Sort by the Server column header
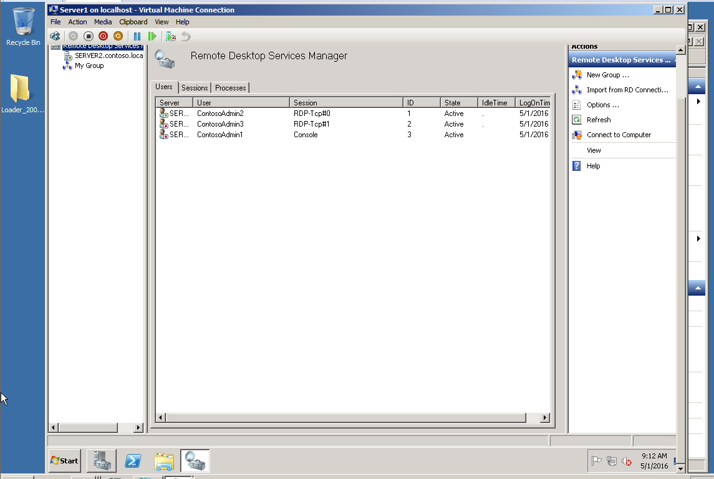 click(x=175, y=102)
